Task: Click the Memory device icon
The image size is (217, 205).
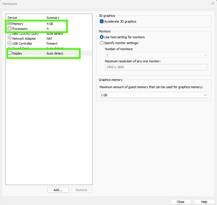Action: point(9,24)
